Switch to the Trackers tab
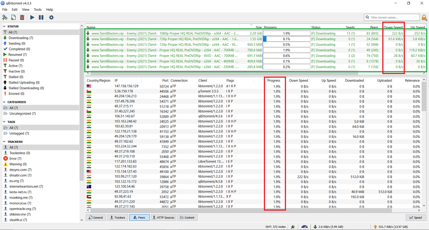This screenshot has height=230, width=429. pyautogui.click(x=117, y=217)
